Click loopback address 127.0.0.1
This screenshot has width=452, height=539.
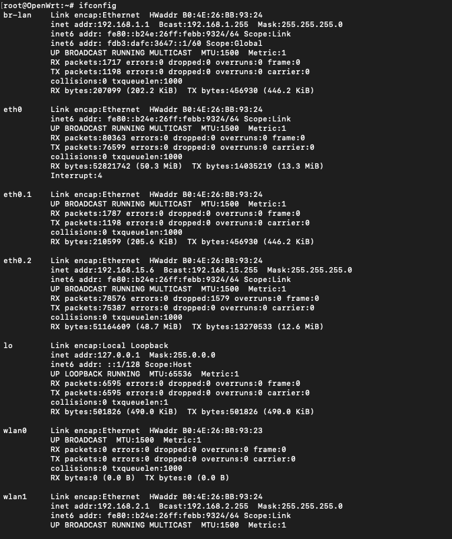point(119,355)
